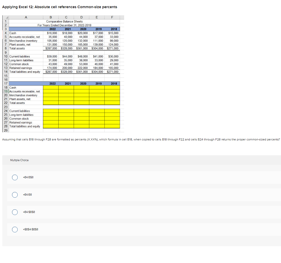Click the yellow cell B18 for Cash

[51, 88]
